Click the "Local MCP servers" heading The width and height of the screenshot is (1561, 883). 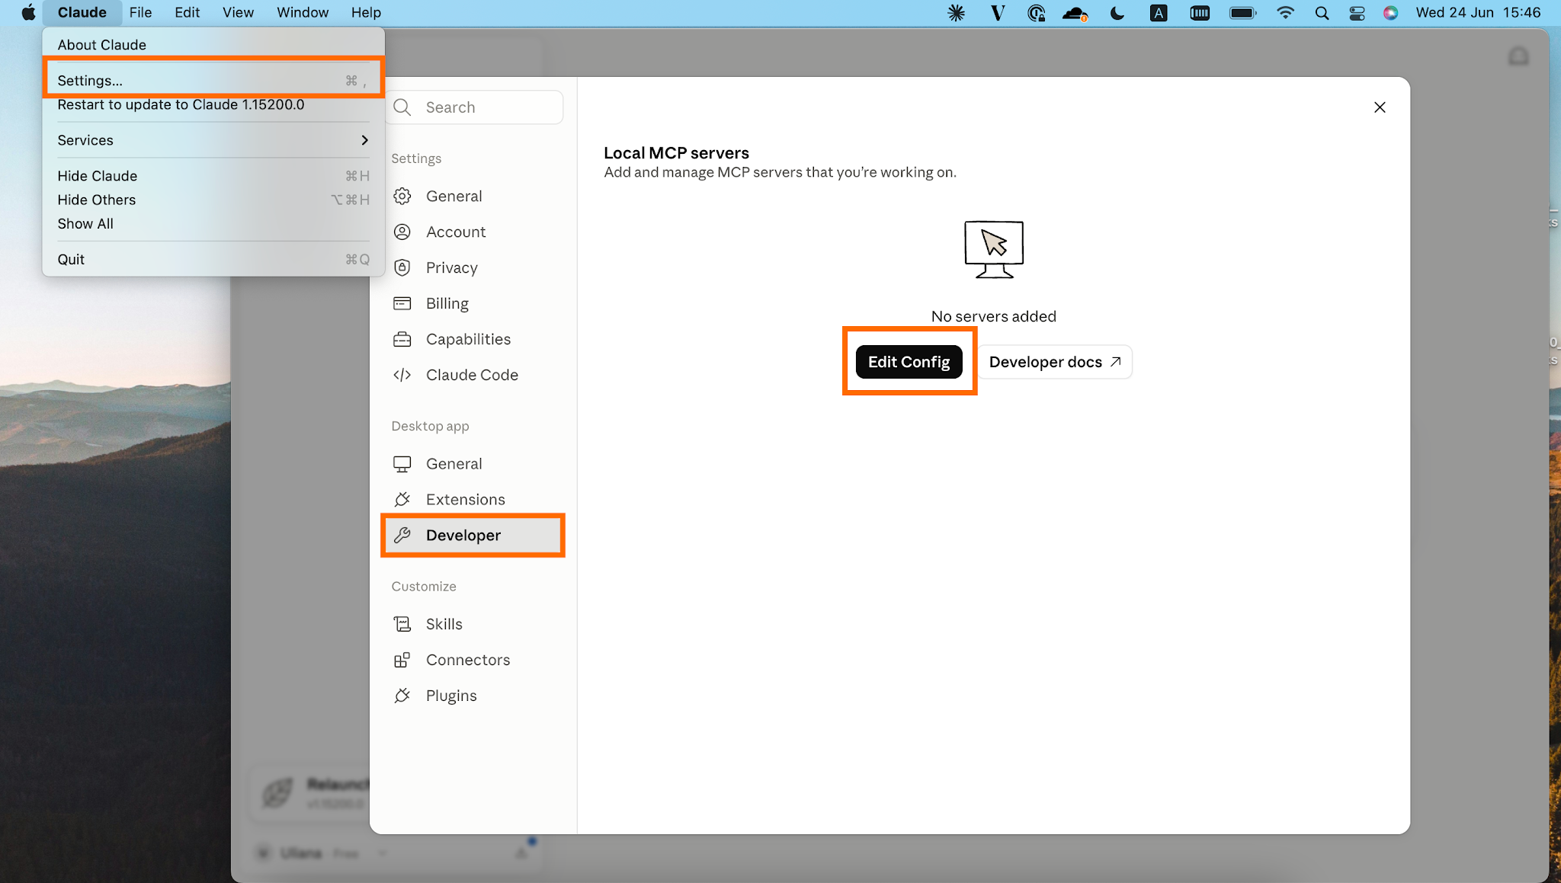(676, 152)
